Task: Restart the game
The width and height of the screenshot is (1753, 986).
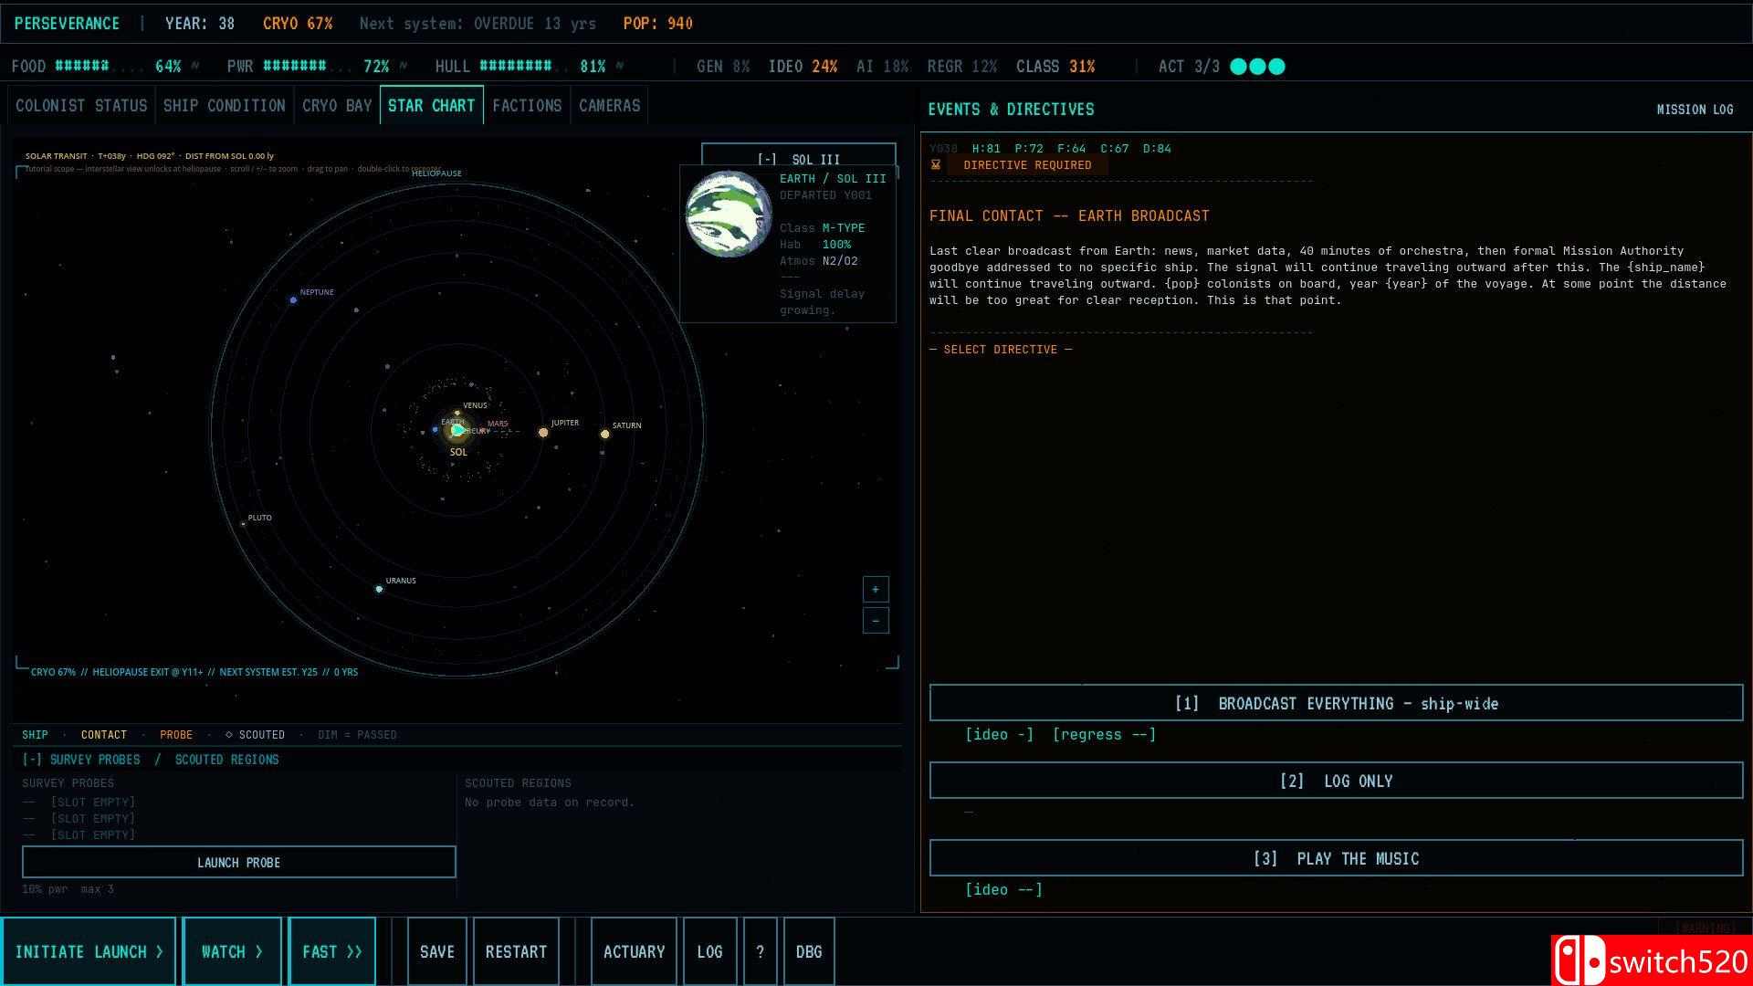Action: 516,951
